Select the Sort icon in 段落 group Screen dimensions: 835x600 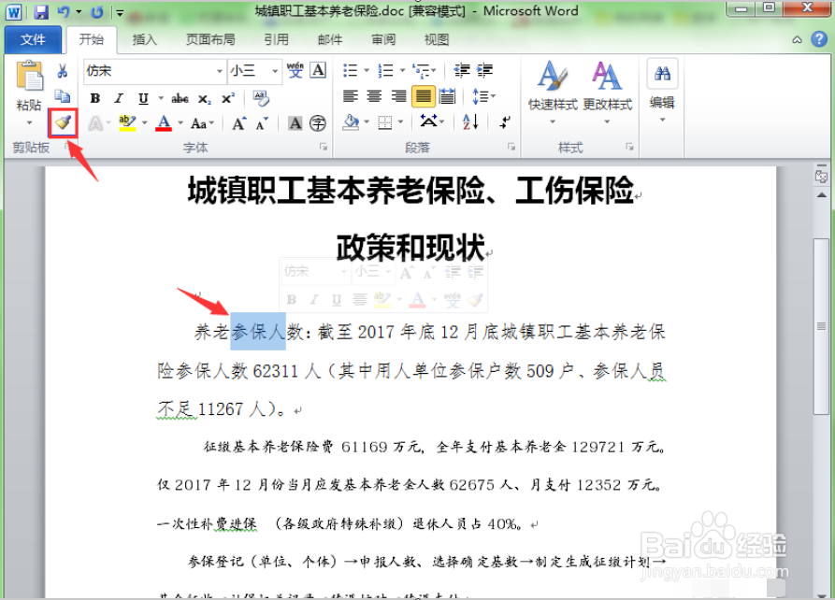pos(468,122)
